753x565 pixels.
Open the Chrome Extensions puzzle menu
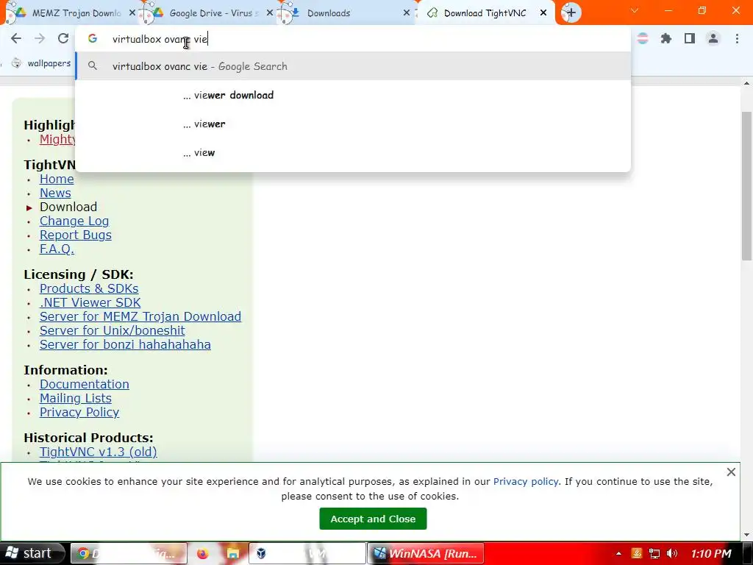666,38
